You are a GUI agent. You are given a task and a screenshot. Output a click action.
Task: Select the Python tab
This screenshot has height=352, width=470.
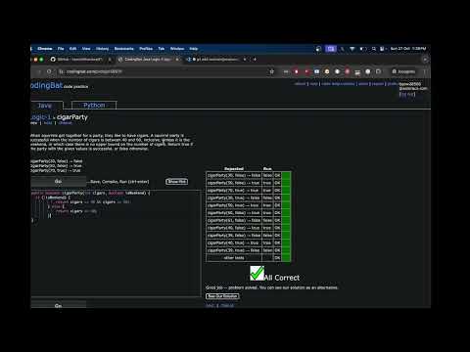94,106
